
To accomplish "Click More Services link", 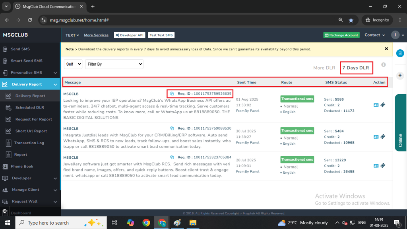I will pos(96,35).
